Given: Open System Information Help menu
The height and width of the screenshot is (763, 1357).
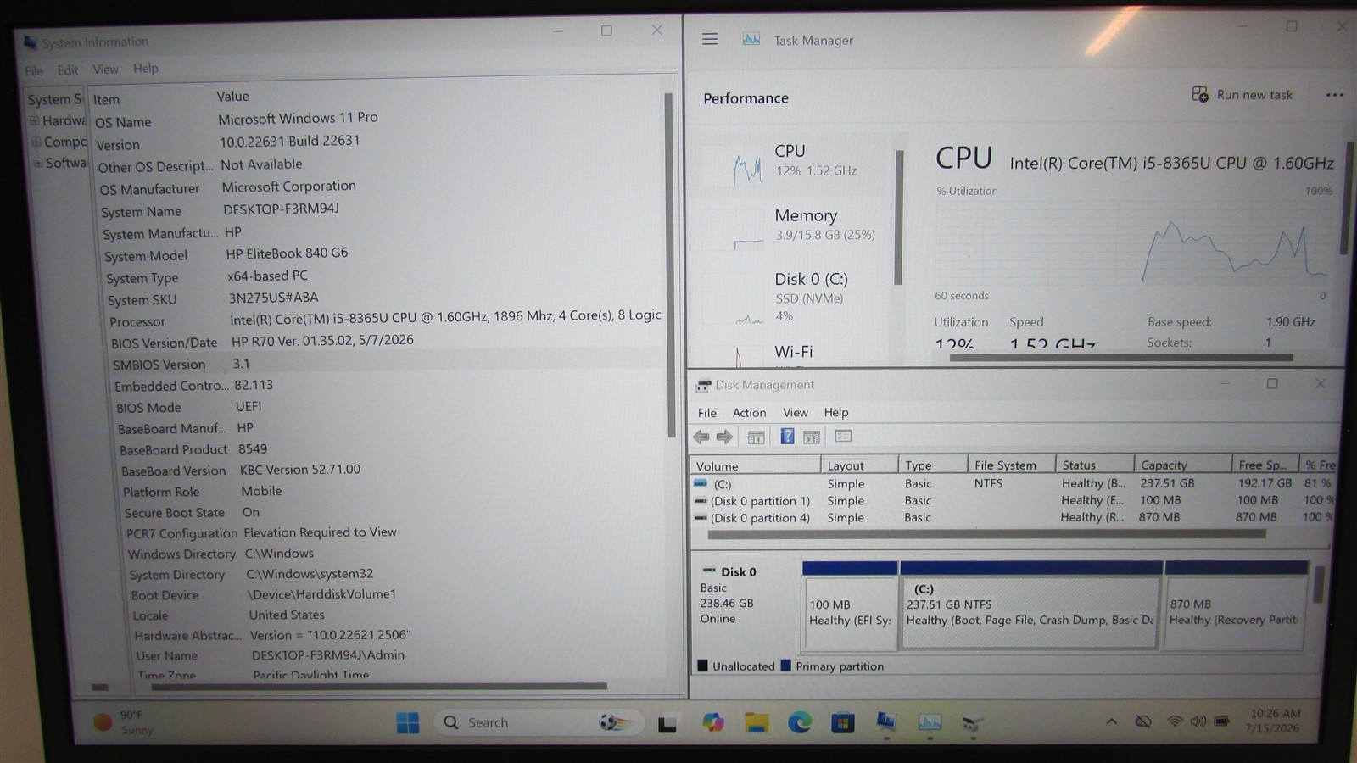Looking at the screenshot, I should pos(145,68).
